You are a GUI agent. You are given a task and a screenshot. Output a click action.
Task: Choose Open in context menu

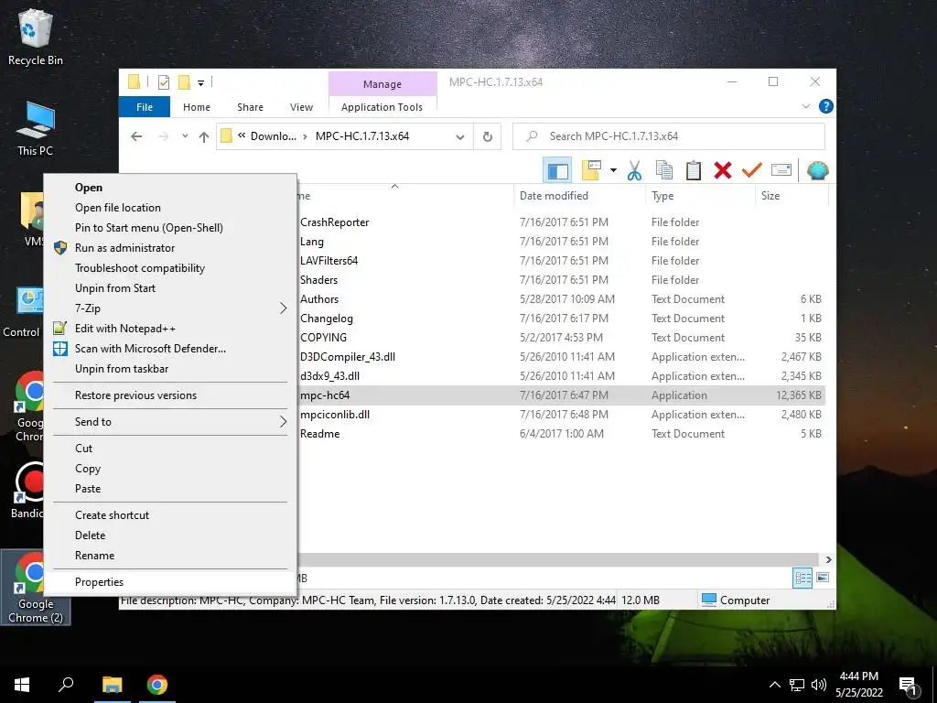[x=170, y=187]
